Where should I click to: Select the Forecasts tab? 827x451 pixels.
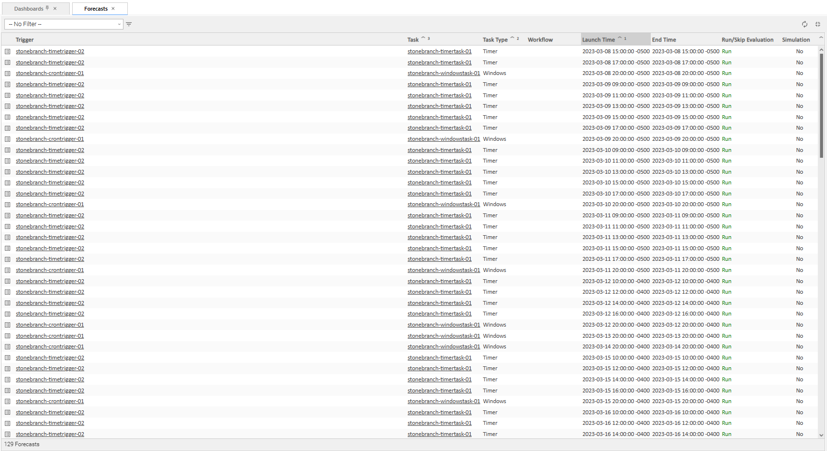point(96,9)
